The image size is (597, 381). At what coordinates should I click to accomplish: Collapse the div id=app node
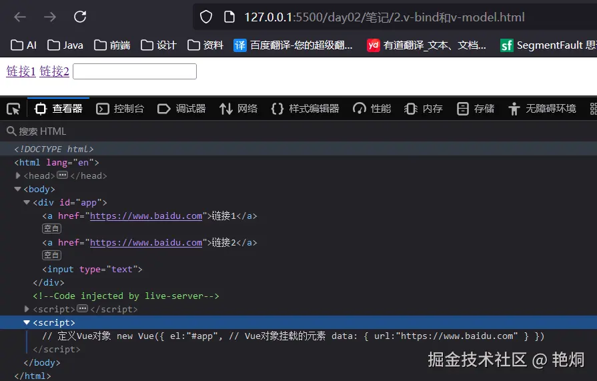(x=27, y=202)
